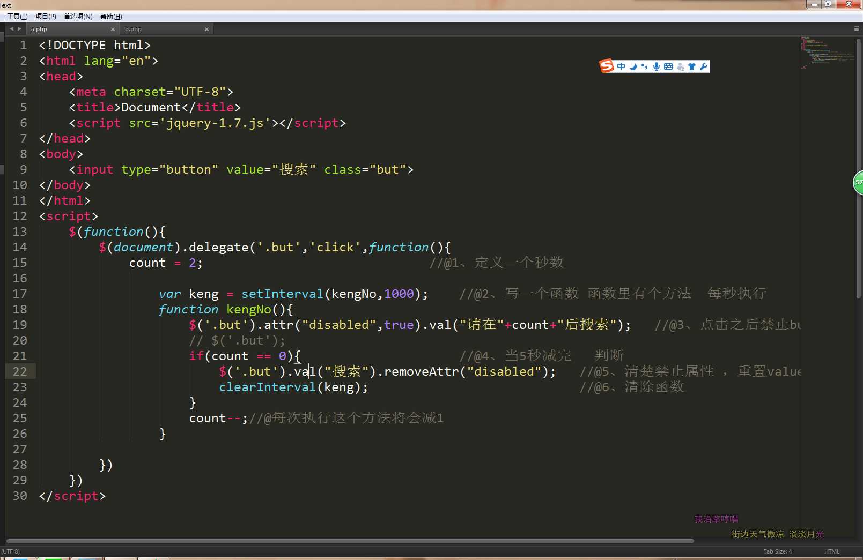Open Tab Size: 4 setting in status bar
This screenshot has height=560, width=863.
778,551
